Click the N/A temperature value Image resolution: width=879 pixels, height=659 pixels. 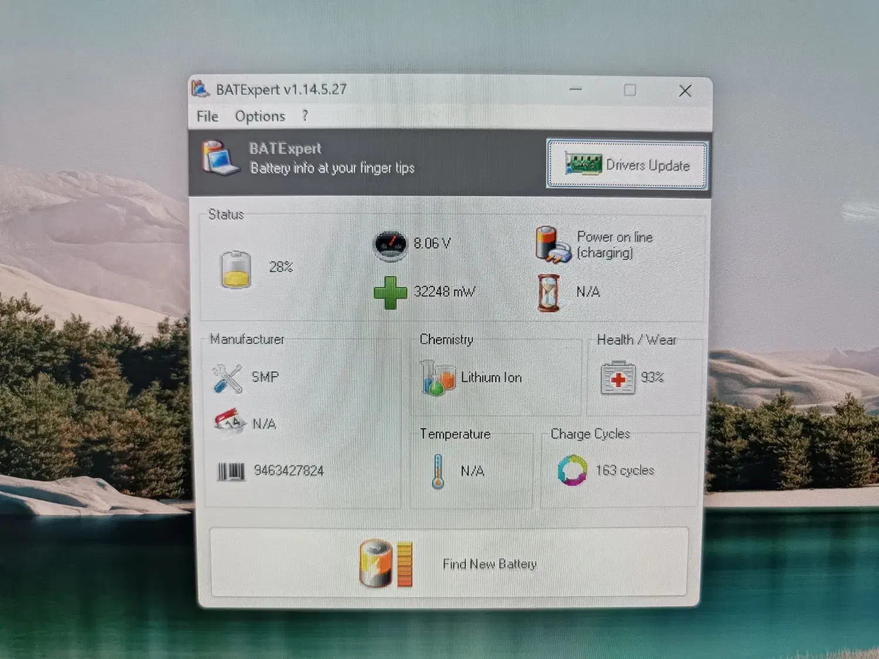tap(472, 471)
